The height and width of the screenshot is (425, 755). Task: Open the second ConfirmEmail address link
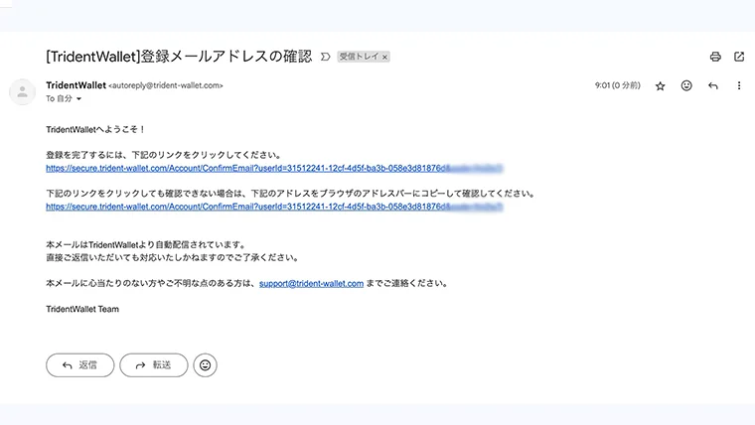pos(248,207)
